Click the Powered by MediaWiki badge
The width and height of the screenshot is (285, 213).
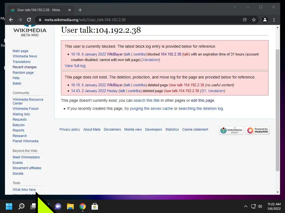[257, 130]
